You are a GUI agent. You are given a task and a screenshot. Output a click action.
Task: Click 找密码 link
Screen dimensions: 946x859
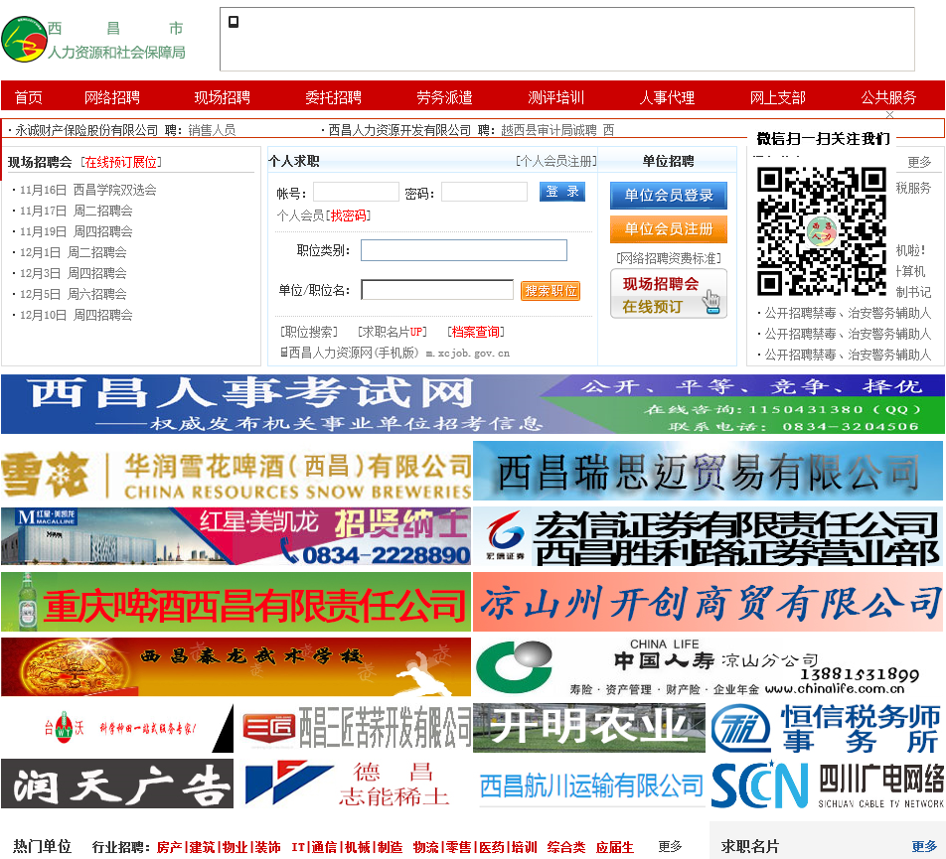(348, 215)
